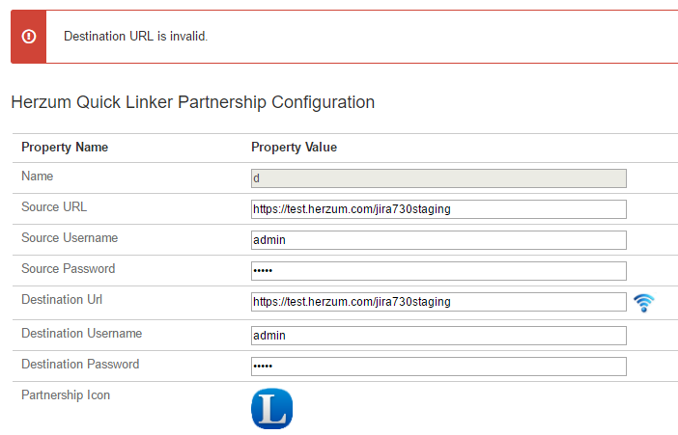
Task: Click the Destination Url label
Action: tap(63, 300)
